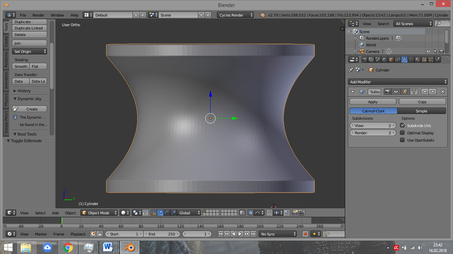453x254 pixels.
Task: Open the Object properties tab (orange cube)
Action: [x=391, y=60]
